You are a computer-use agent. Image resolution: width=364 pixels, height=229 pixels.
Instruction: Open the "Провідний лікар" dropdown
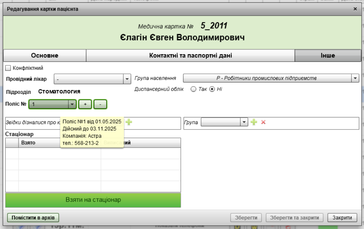(127, 79)
